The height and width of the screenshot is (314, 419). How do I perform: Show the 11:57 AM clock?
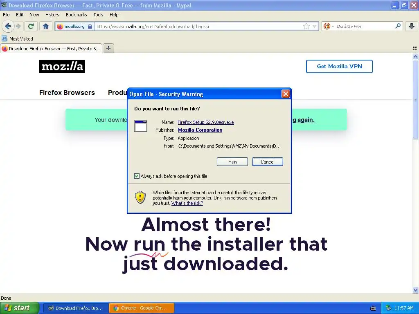coord(404,308)
